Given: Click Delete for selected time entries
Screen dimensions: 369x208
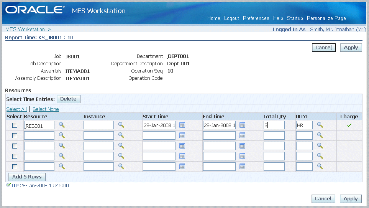Looking at the screenshot, I should (x=69, y=99).
